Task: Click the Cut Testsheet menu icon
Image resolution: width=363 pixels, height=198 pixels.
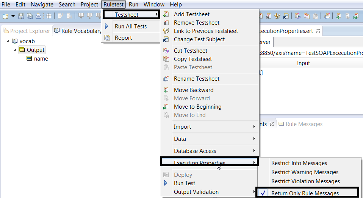Action: 166,50
